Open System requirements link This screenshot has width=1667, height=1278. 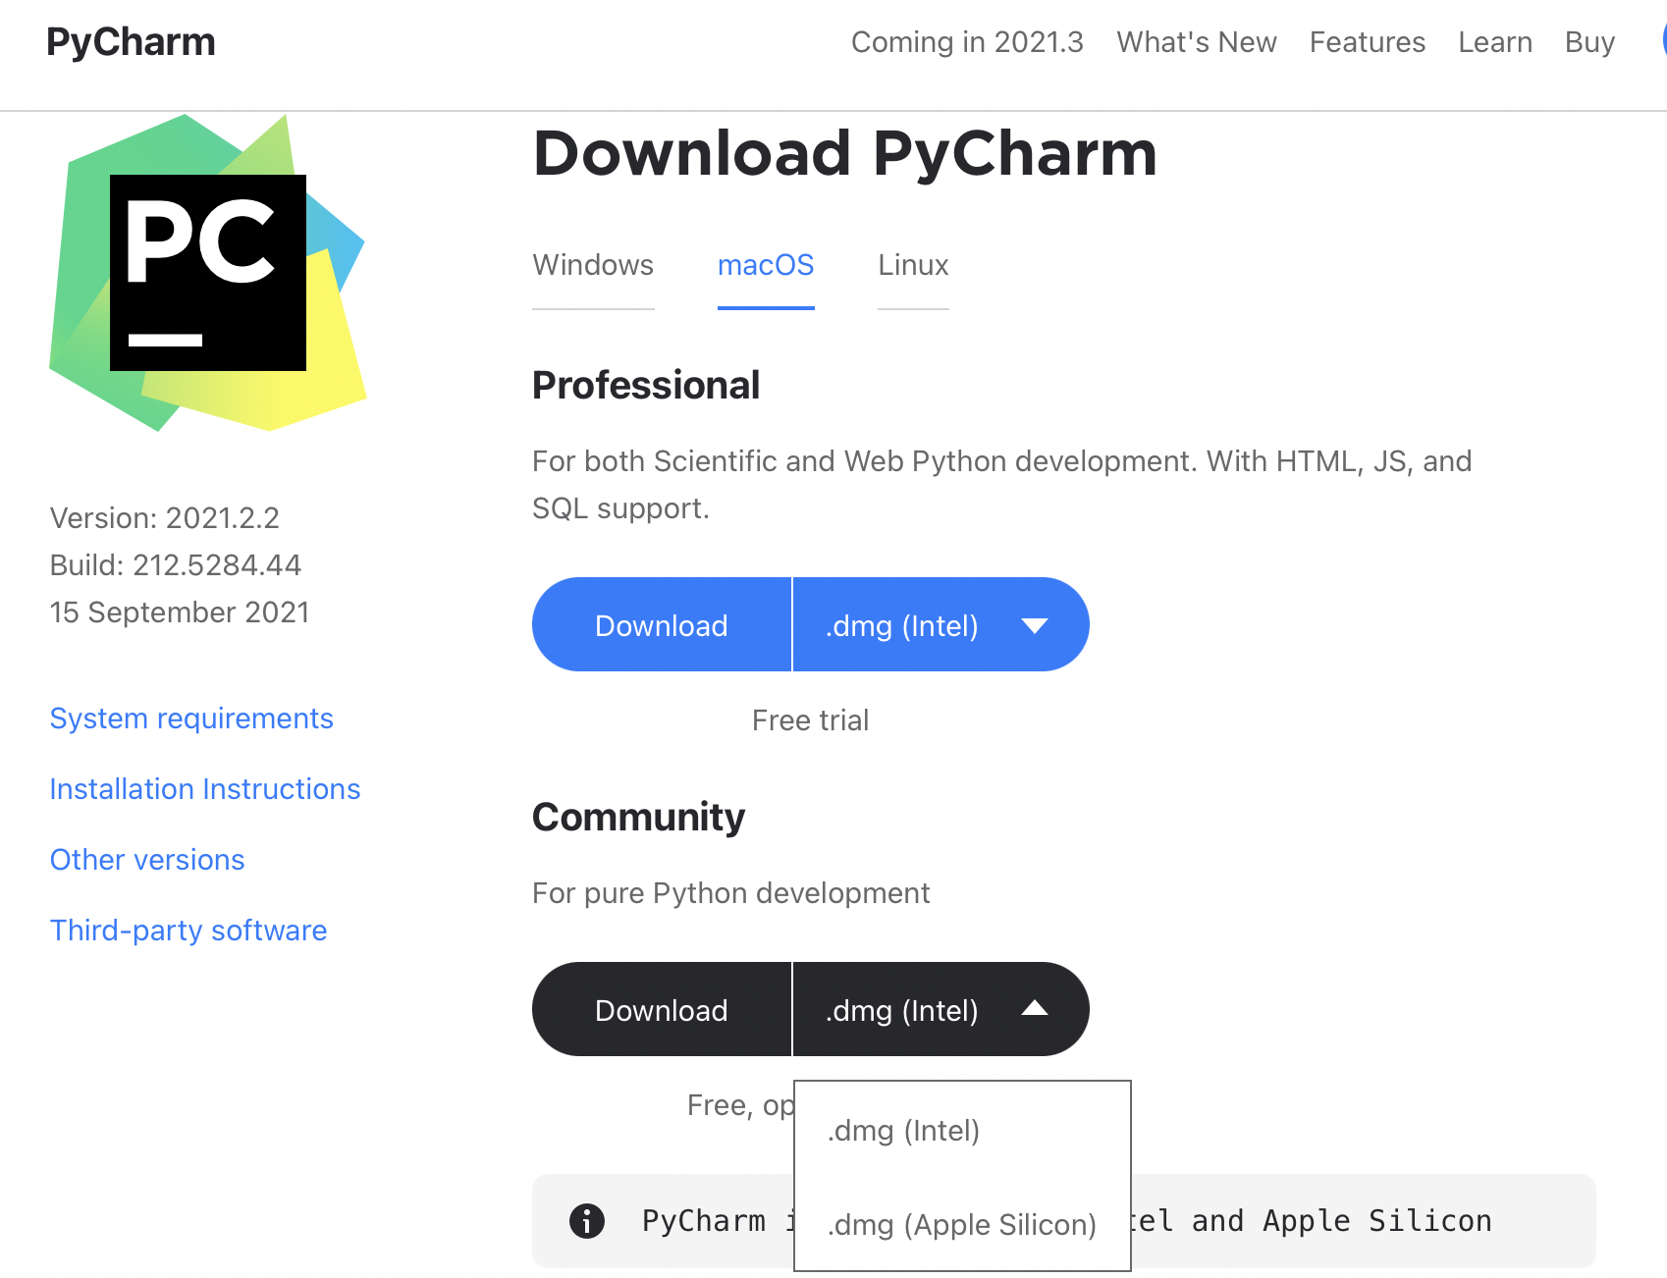coord(191,719)
